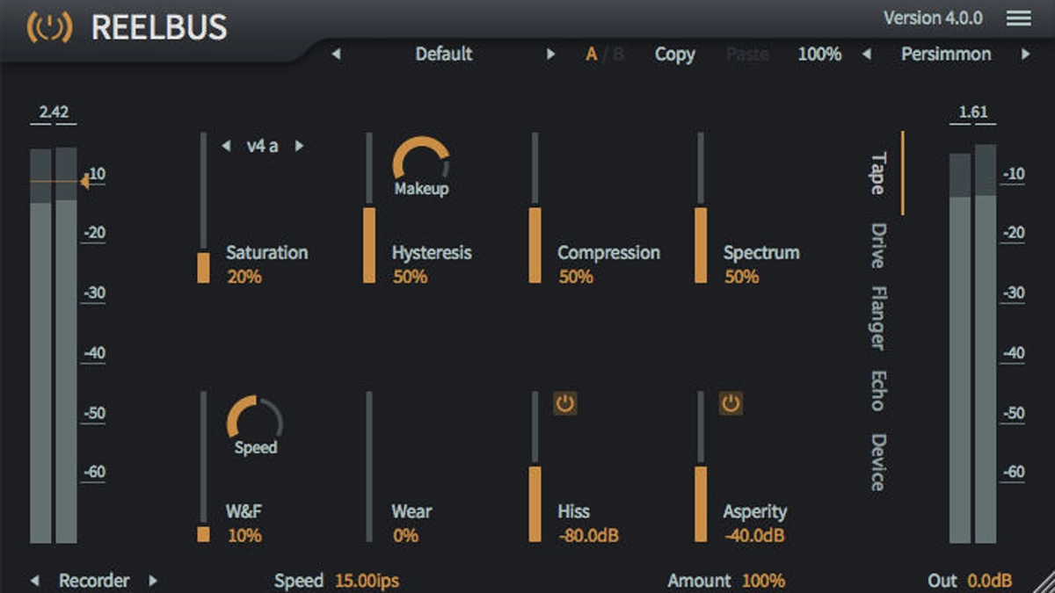
Task: Open the hamburger menu icon
Action: [x=1019, y=18]
